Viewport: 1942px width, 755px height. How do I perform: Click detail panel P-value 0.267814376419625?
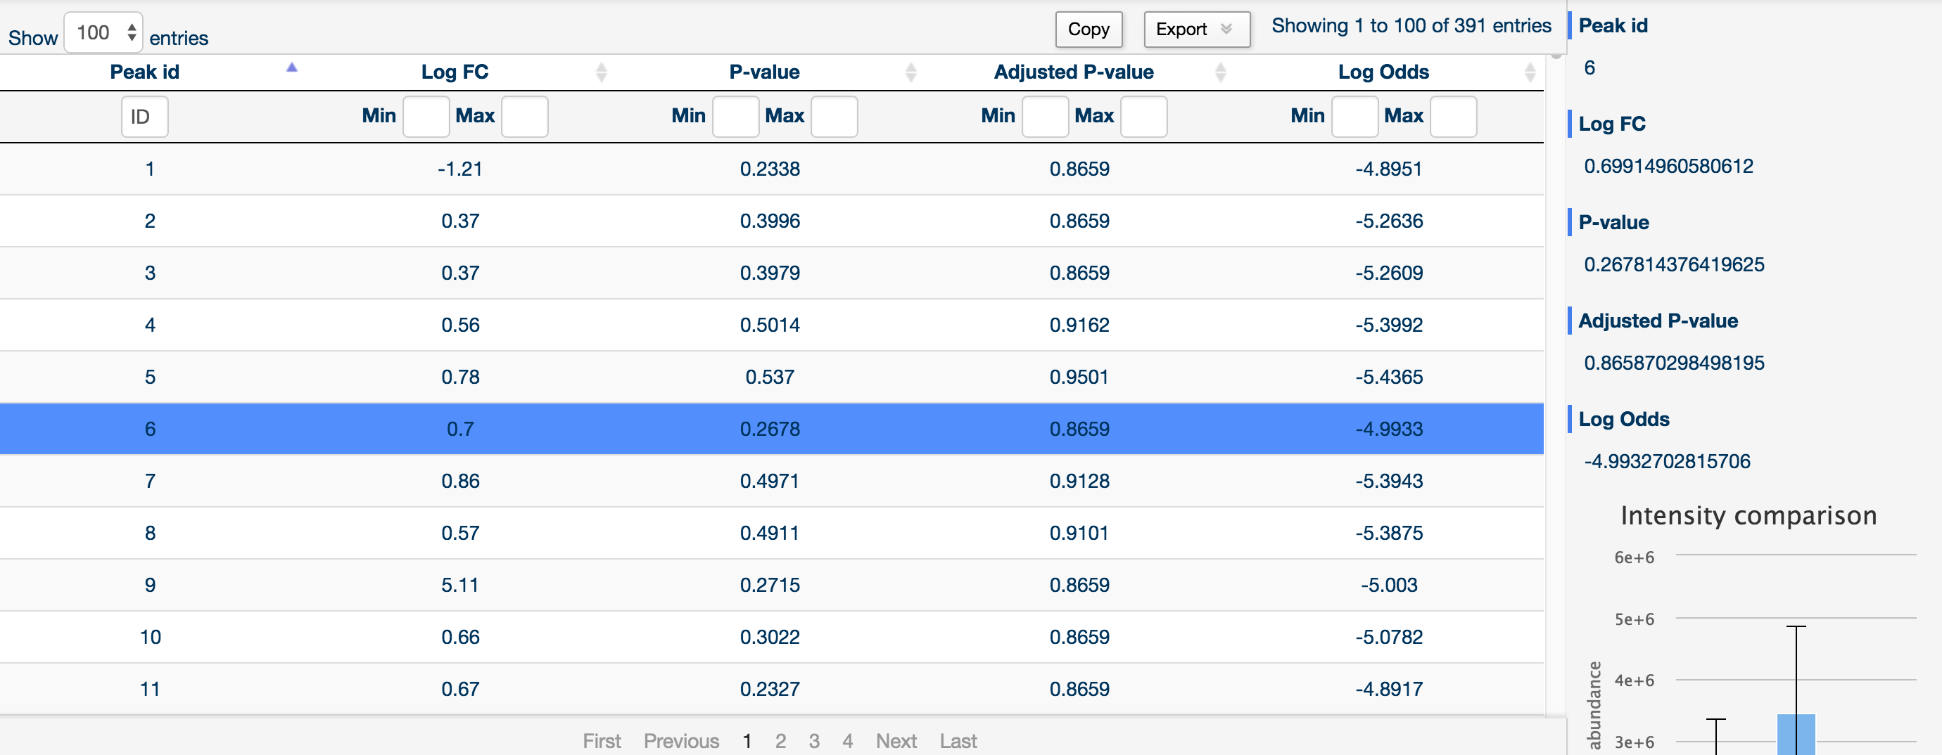[x=1674, y=264]
